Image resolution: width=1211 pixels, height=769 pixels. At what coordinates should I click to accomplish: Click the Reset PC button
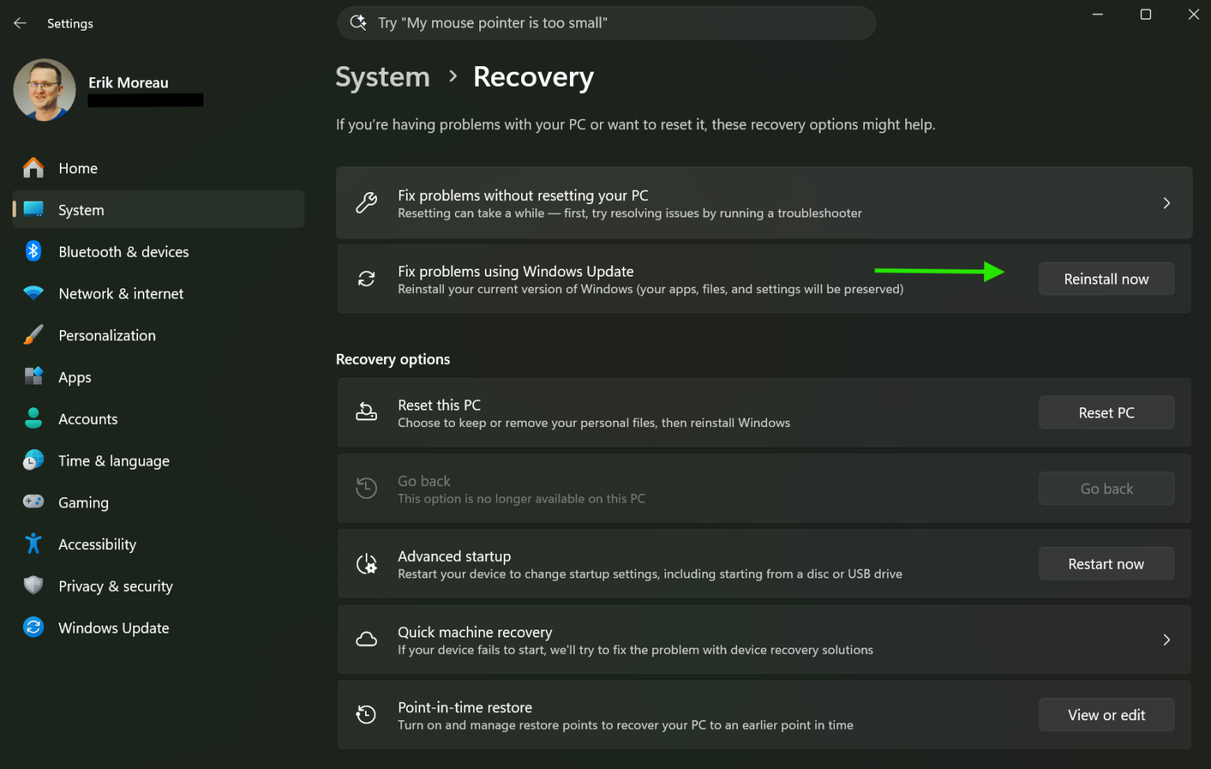coord(1106,413)
